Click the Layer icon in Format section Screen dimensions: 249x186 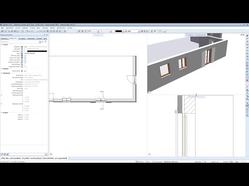pos(22,53)
